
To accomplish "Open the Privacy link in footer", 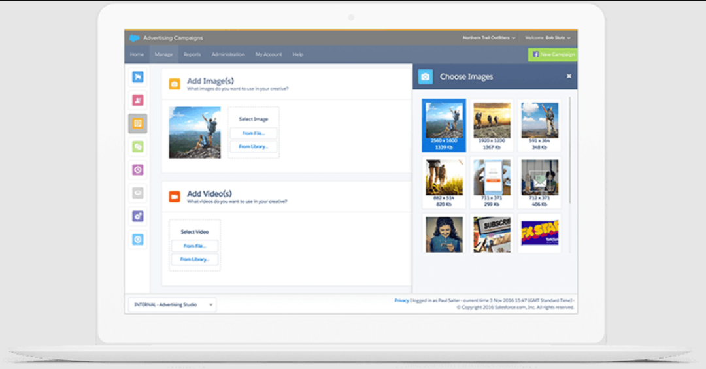I will pos(401,300).
